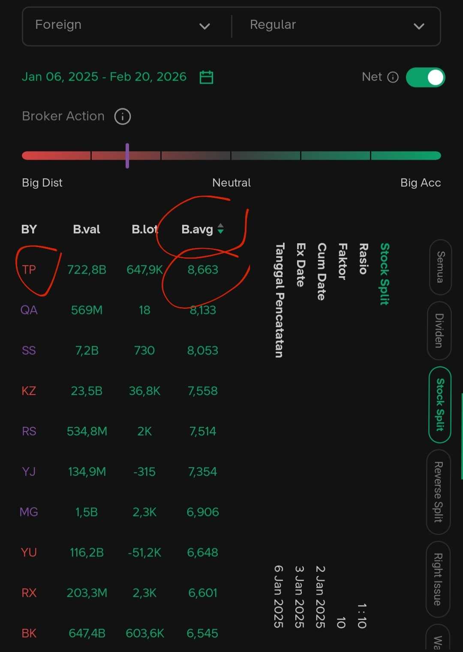
Task: Click the purple Broker Action slider marker
Action: [x=127, y=156]
